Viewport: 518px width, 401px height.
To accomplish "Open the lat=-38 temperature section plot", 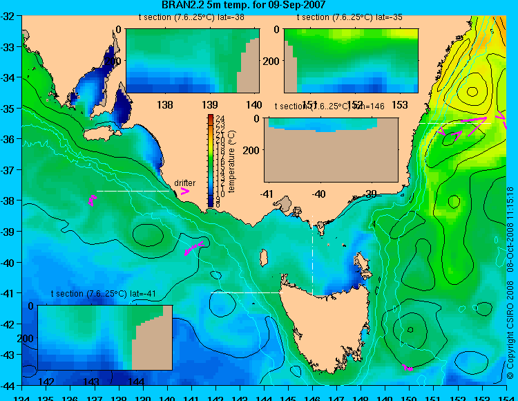I will coord(193,61).
